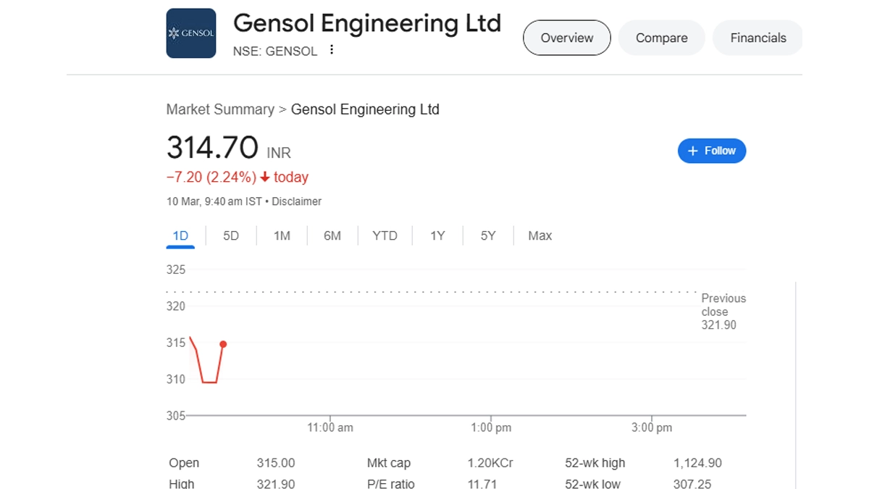869x489 pixels.
Task: Select the 1D chart range
Action: (x=180, y=235)
